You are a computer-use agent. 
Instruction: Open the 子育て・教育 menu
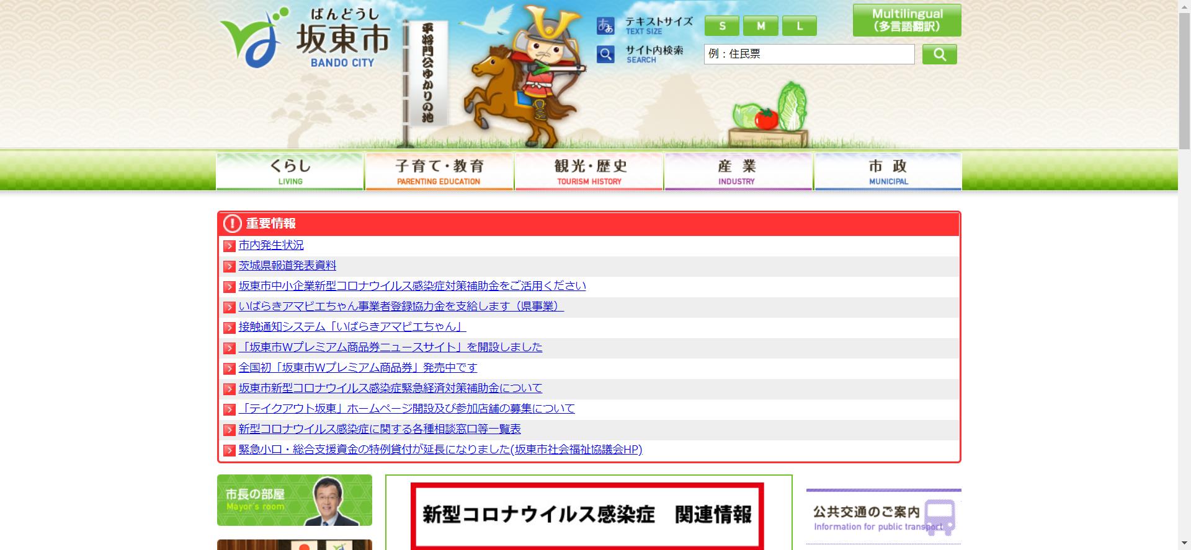pyautogui.click(x=439, y=172)
